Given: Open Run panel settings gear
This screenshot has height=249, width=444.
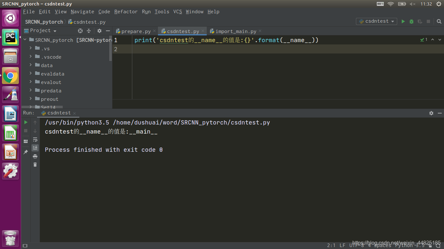Looking at the screenshot, I should click(431, 113).
